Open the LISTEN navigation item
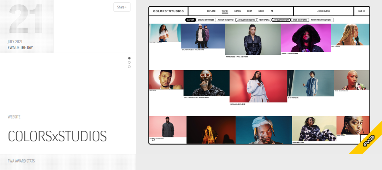382x170 pixels. tap(238, 11)
